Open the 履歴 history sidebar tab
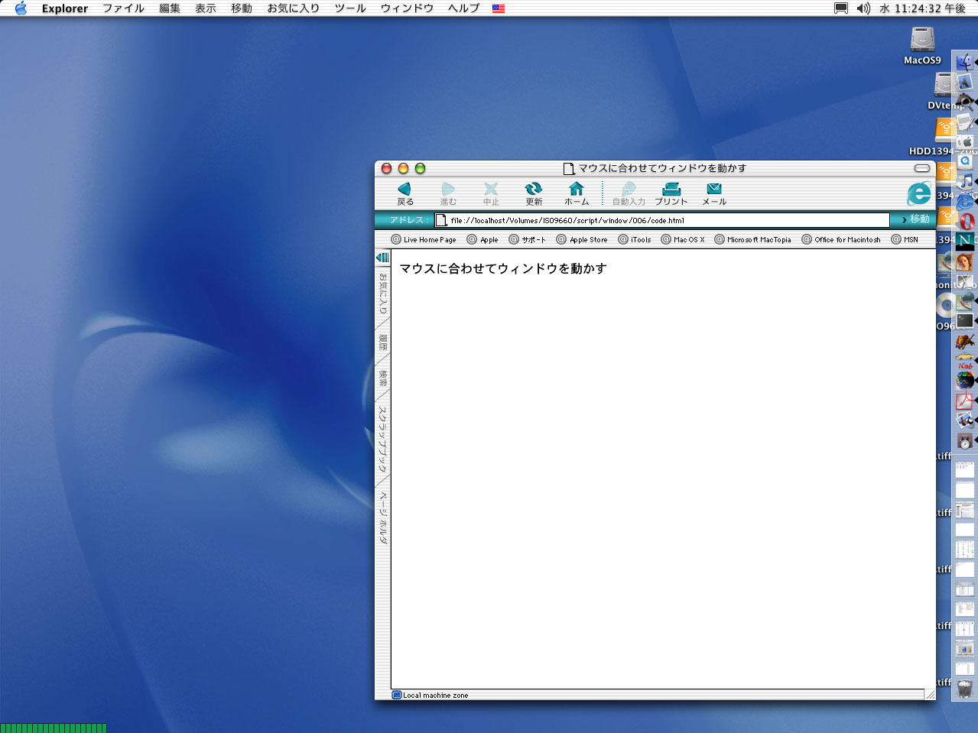Viewport: 978px width, 733px height. 383,342
